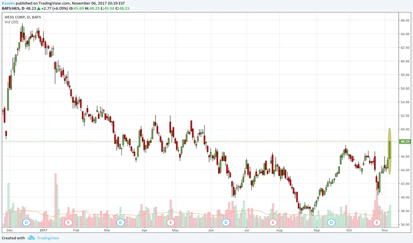Click the 52.00 price axis label
Screen dimensions: 413x243
click(x=405, y=116)
